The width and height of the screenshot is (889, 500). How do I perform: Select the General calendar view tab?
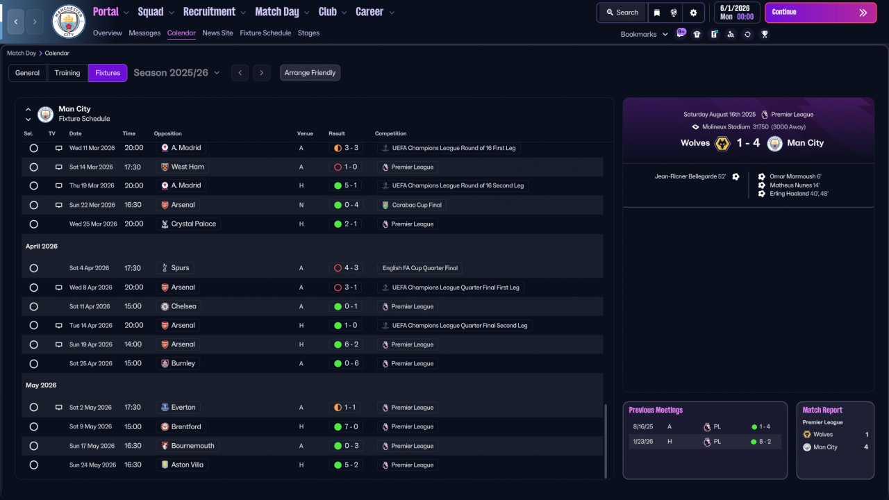tap(28, 73)
